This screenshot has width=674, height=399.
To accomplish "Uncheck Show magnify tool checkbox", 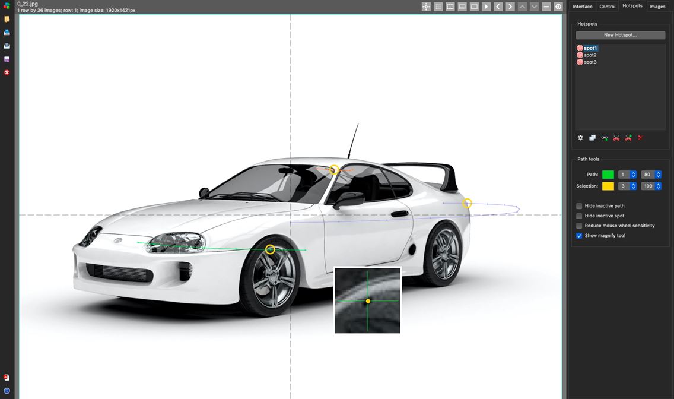I will coord(579,236).
